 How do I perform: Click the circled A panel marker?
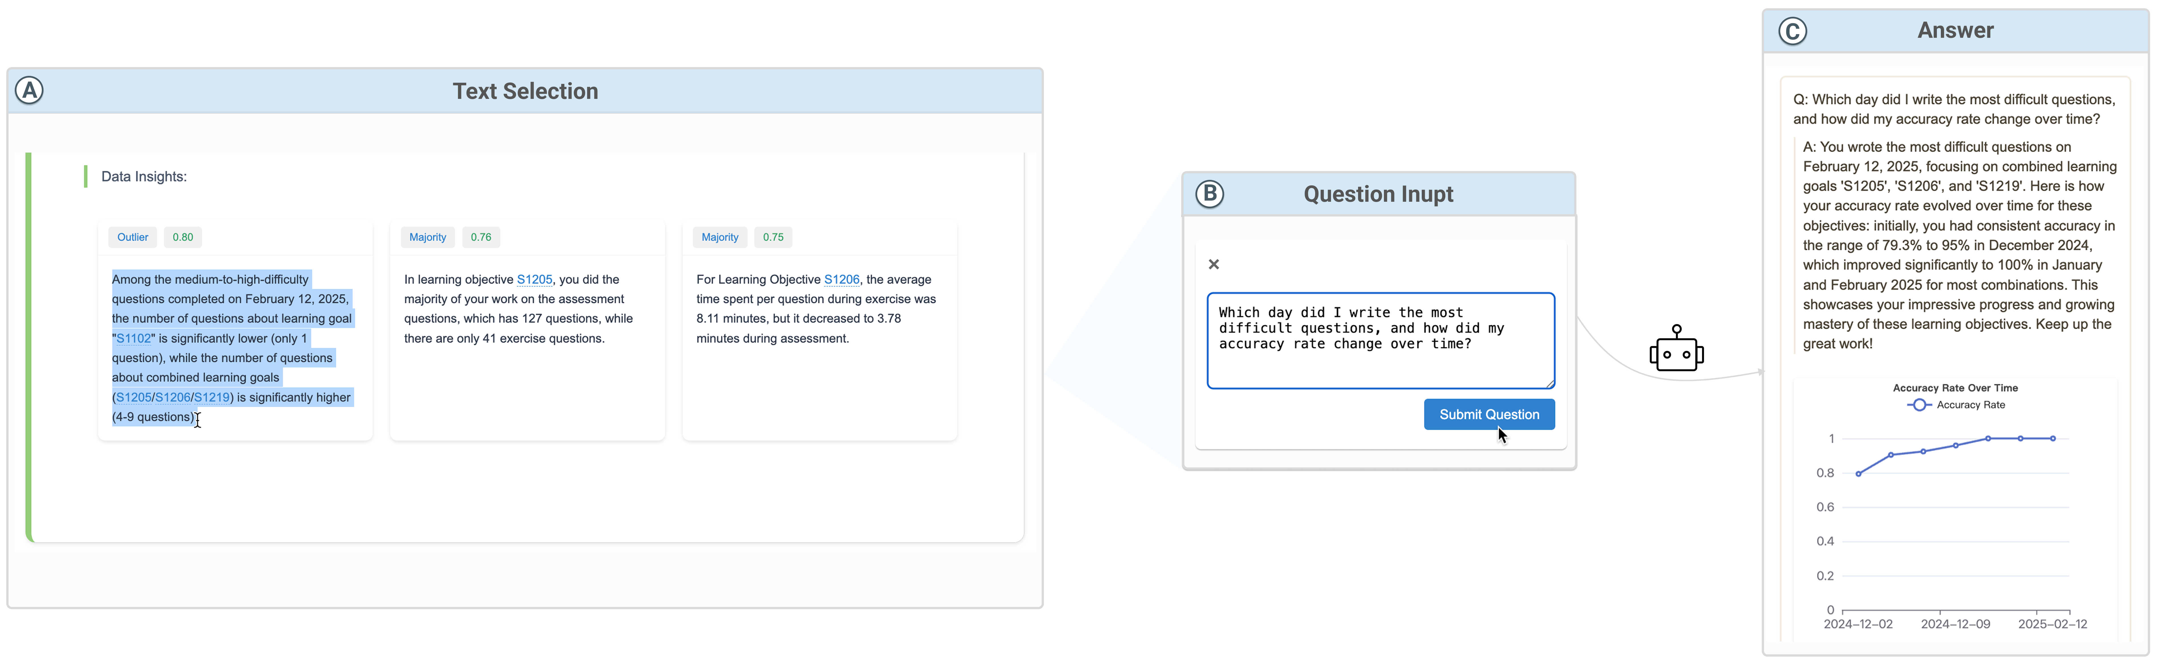[x=30, y=90]
